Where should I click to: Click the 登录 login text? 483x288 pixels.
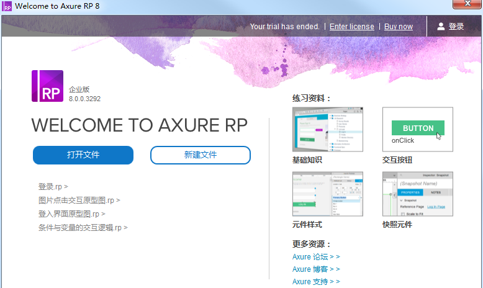pyautogui.click(x=456, y=27)
